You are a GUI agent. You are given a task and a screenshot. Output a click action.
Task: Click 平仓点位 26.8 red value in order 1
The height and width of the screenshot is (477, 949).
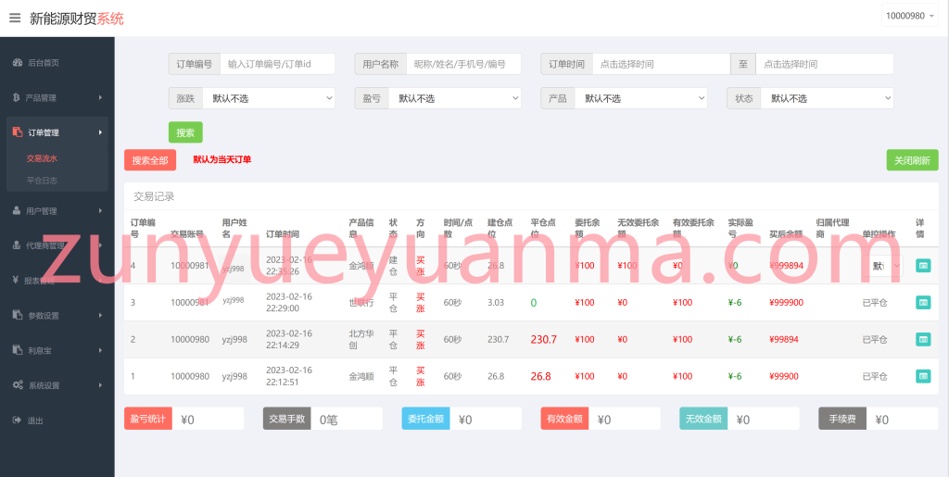pyautogui.click(x=541, y=376)
